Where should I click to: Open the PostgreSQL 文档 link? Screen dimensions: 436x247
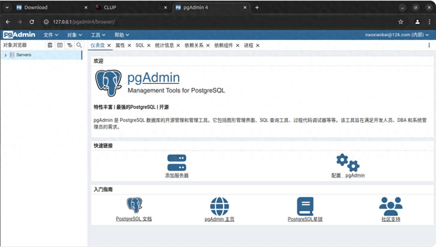134,219
